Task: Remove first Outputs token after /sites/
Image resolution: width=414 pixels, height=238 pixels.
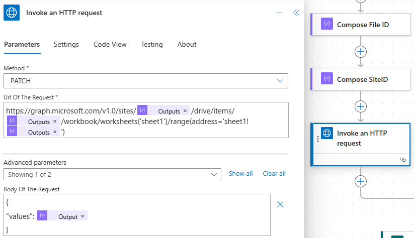Action: point(185,110)
